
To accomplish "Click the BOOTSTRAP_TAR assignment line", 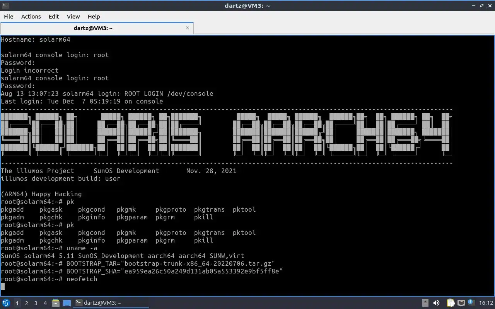I will (x=138, y=263).
